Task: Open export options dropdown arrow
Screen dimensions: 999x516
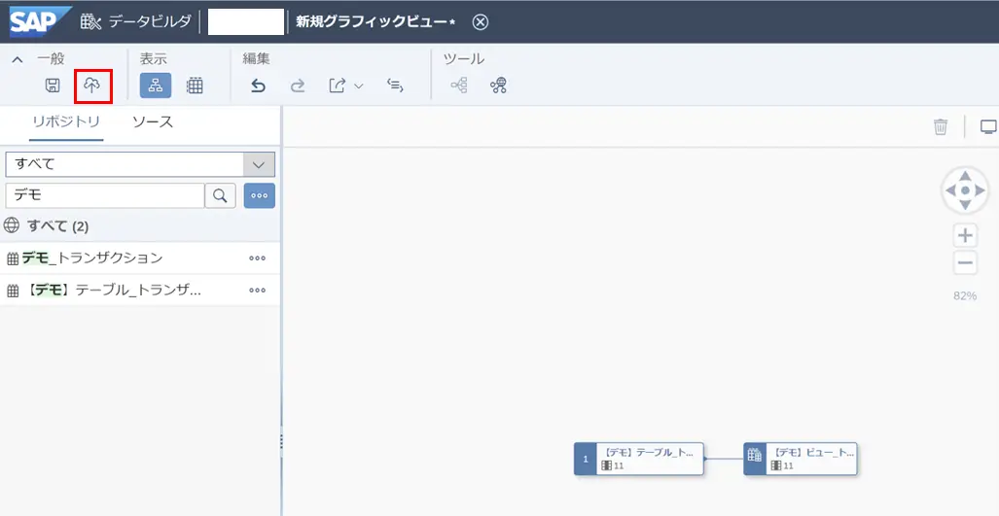Action: pyautogui.click(x=358, y=86)
